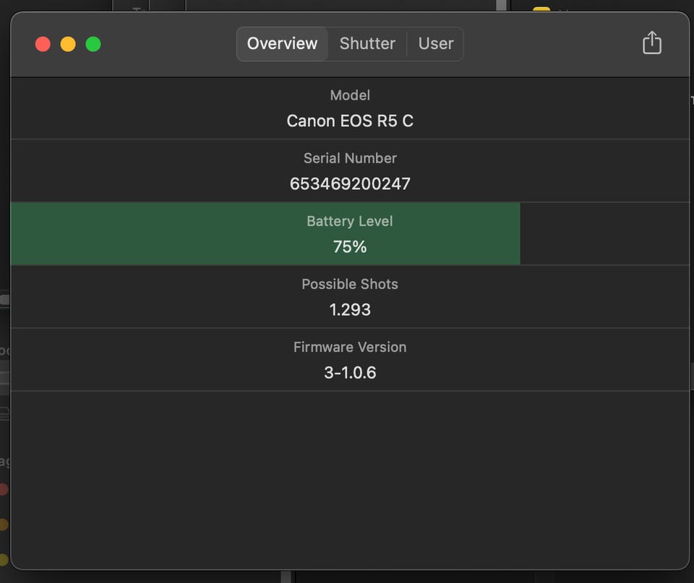Image resolution: width=694 pixels, height=583 pixels.
Task: Click the Battery Level label text
Action: (350, 221)
